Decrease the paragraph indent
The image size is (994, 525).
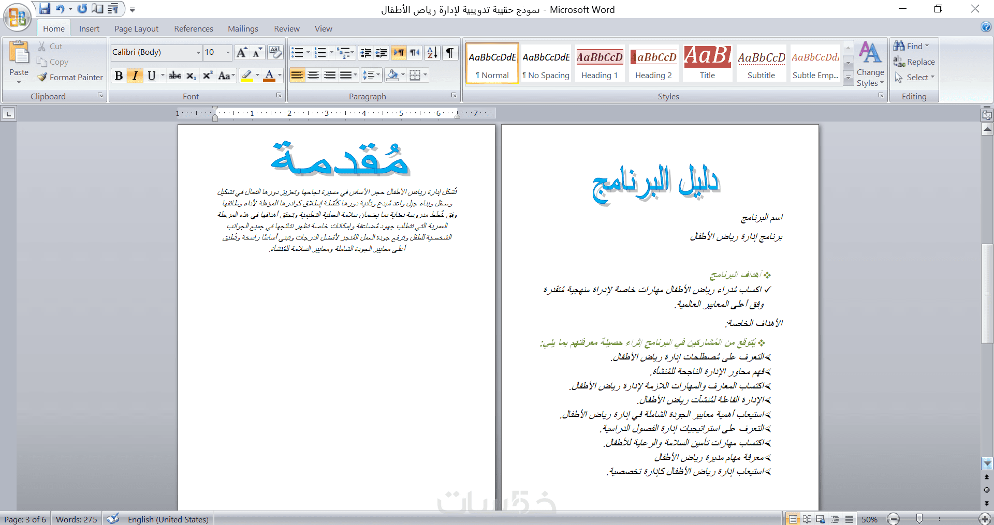[366, 52]
